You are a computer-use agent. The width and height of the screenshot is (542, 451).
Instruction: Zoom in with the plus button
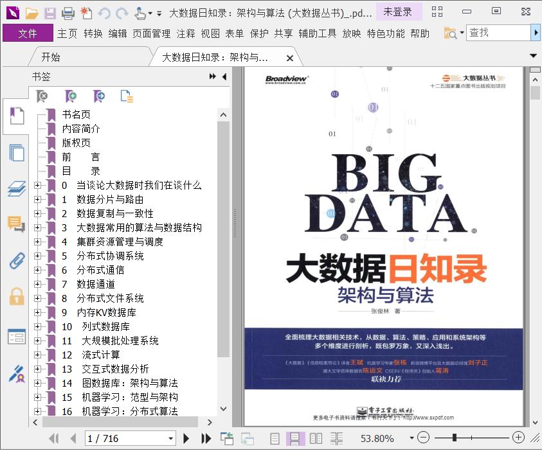coord(518,438)
